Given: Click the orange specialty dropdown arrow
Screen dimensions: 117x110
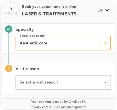Looking at the screenshot, I should (x=106, y=43).
